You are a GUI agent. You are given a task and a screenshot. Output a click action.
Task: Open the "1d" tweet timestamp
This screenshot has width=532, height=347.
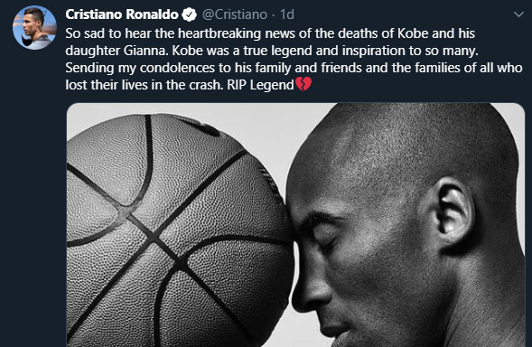[x=286, y=14]
